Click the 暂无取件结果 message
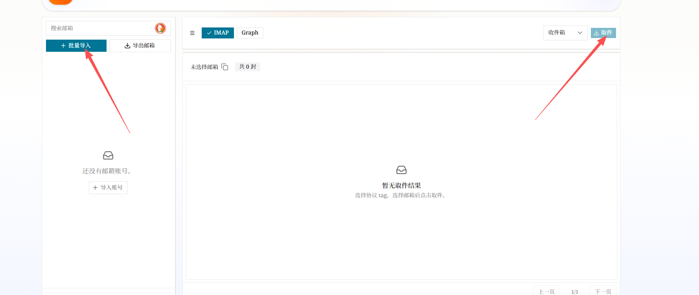 coord(401,186)
